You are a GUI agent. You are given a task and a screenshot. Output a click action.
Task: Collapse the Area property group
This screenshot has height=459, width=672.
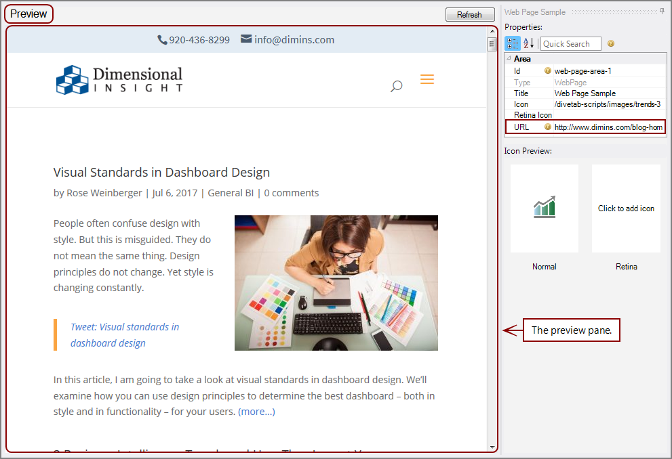[x=507, y=59]
